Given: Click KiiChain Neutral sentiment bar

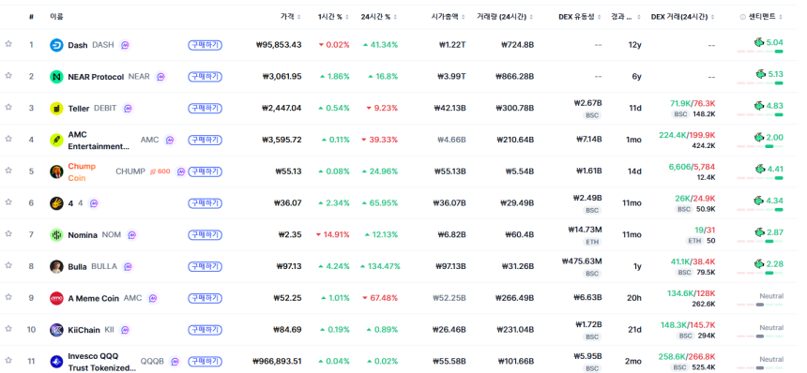Looking at the screenshot, I should point(760,336).
